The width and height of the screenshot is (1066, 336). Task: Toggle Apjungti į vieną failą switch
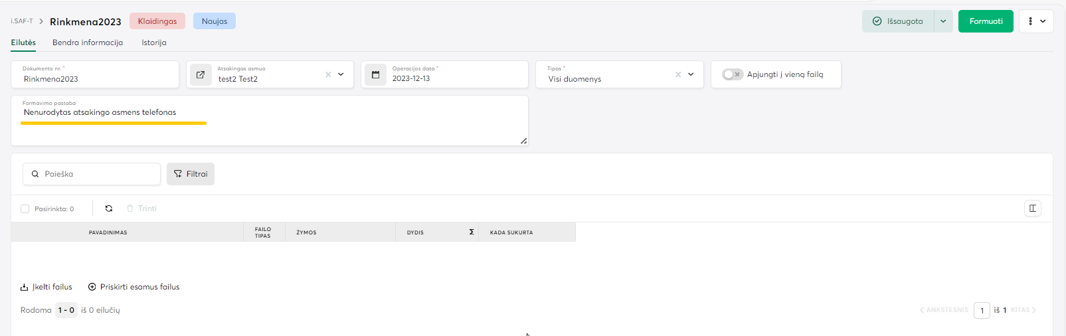coord(732,74)
